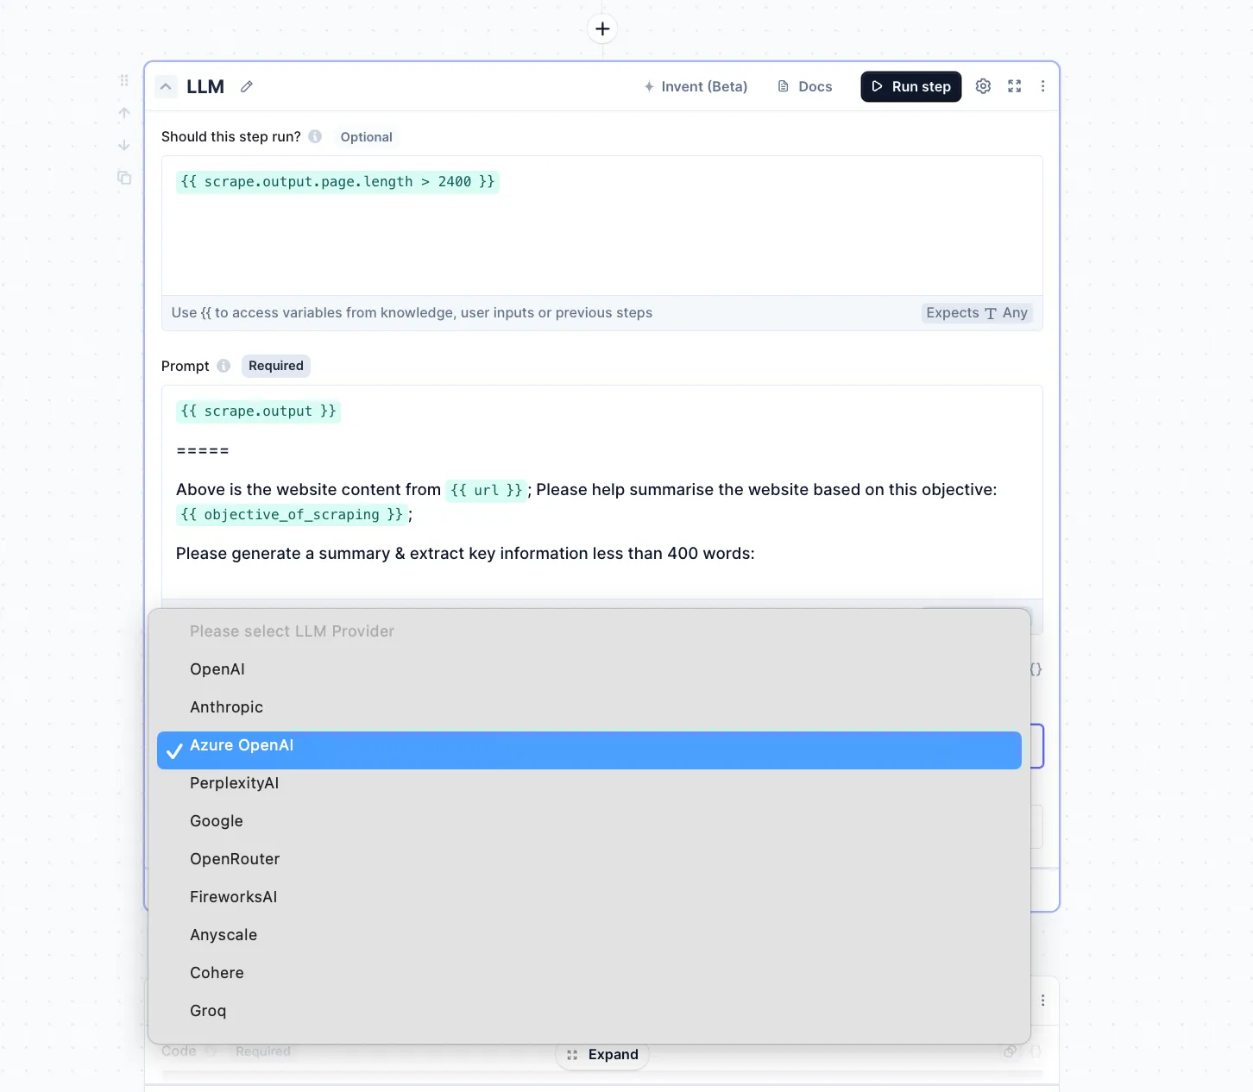Click the duplicate step icon
Viewport: 1253px width, 1092px height.
click(124, 178)
